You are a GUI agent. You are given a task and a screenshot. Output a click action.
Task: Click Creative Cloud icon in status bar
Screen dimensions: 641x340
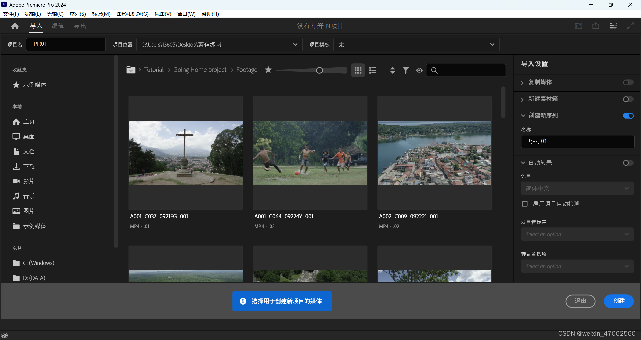click(x=4, y=335)
